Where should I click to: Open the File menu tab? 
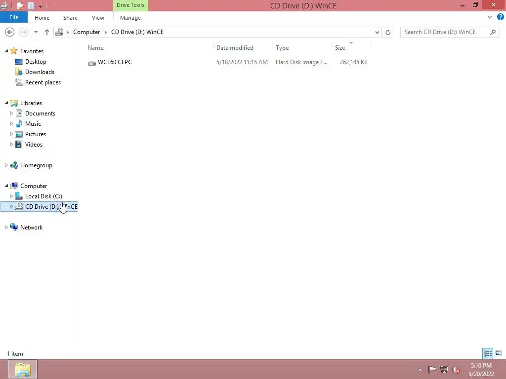tap(13, 17)
